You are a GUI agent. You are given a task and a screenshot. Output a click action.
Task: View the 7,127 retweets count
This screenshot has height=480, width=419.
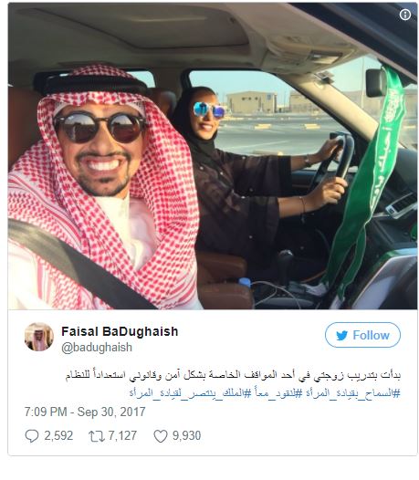coord(122,436)
